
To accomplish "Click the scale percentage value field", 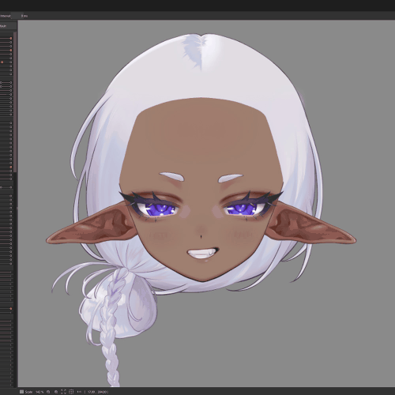I will click(x=39, y=392).
